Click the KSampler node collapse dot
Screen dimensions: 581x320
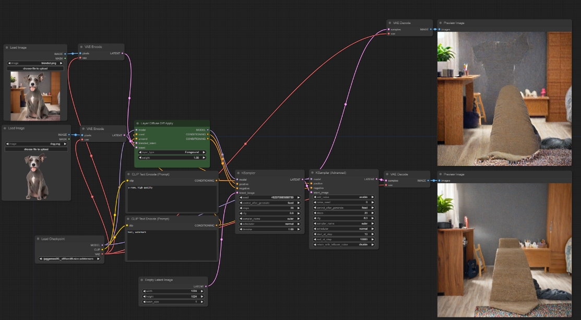point(239,173)
